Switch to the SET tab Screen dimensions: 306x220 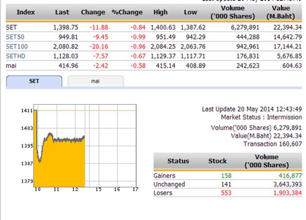tap(34, 81)
